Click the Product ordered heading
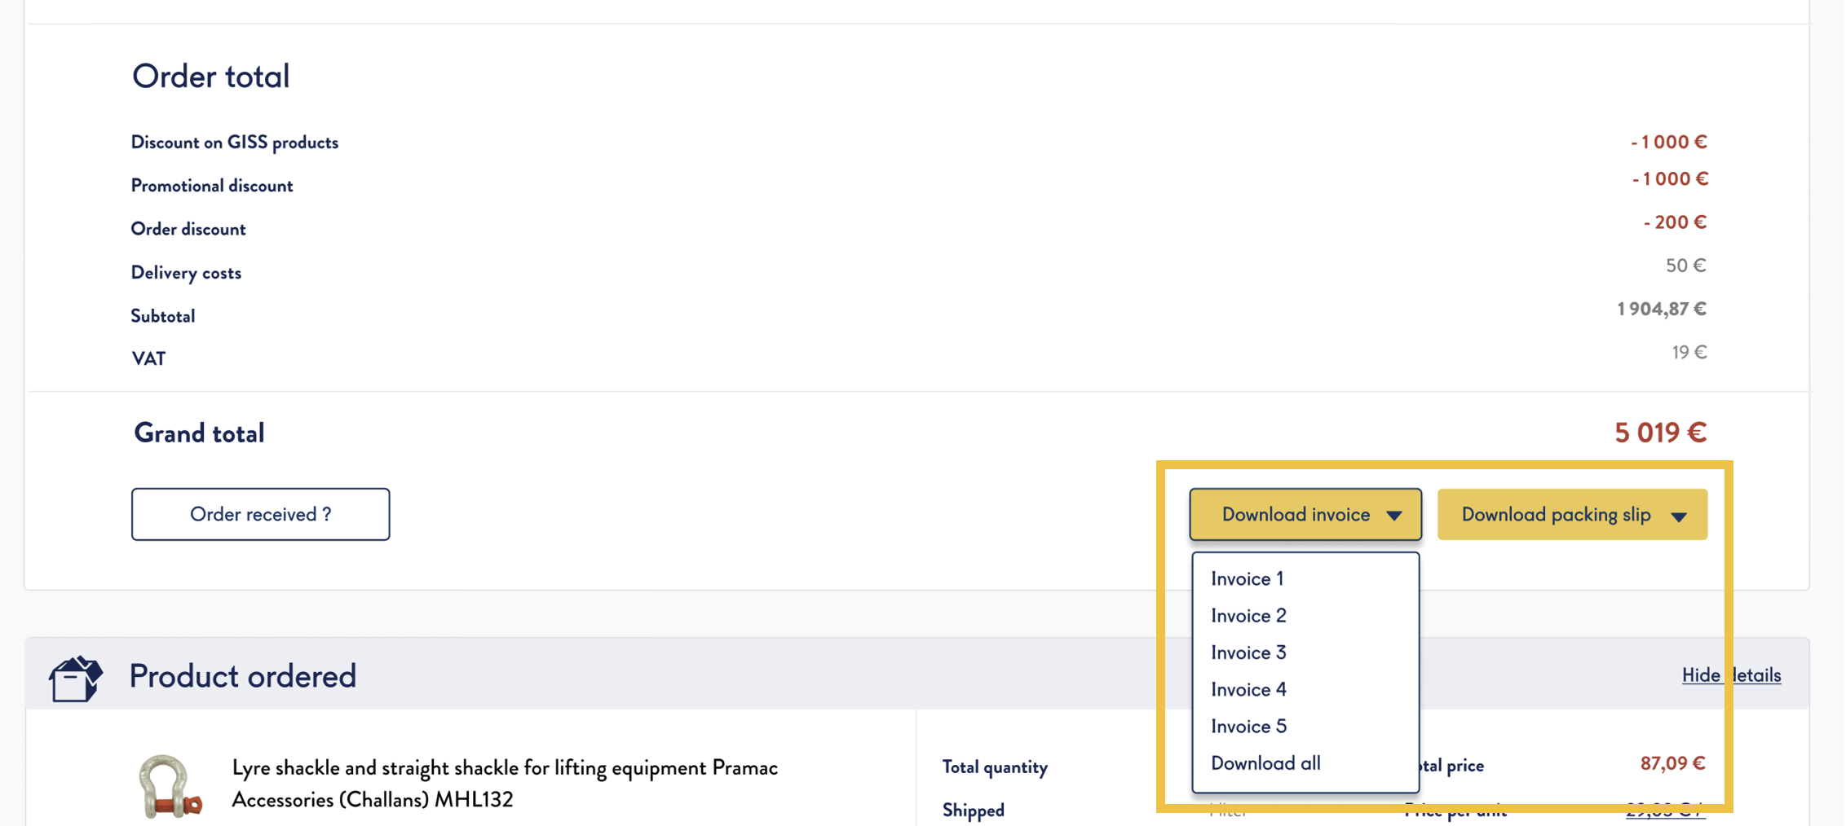This screenshot has height=826, width=1846. pos(242,675)
